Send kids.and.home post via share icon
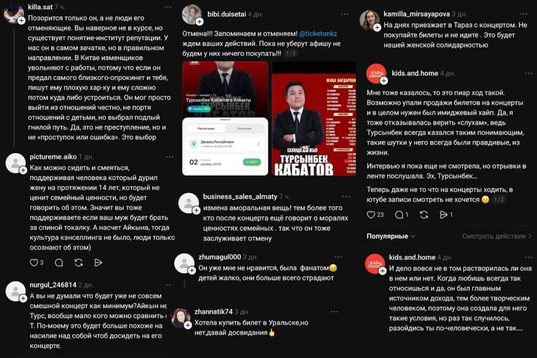Screen dimensions: 537x358 (444, 214)
